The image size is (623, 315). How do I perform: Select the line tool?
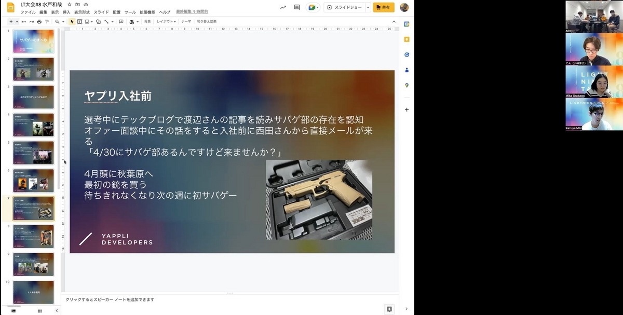106,22
